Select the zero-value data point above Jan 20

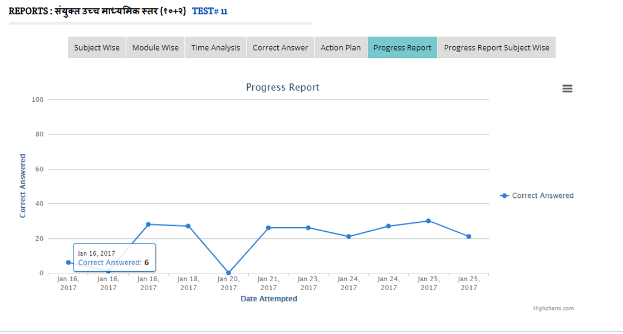[228, 273]
